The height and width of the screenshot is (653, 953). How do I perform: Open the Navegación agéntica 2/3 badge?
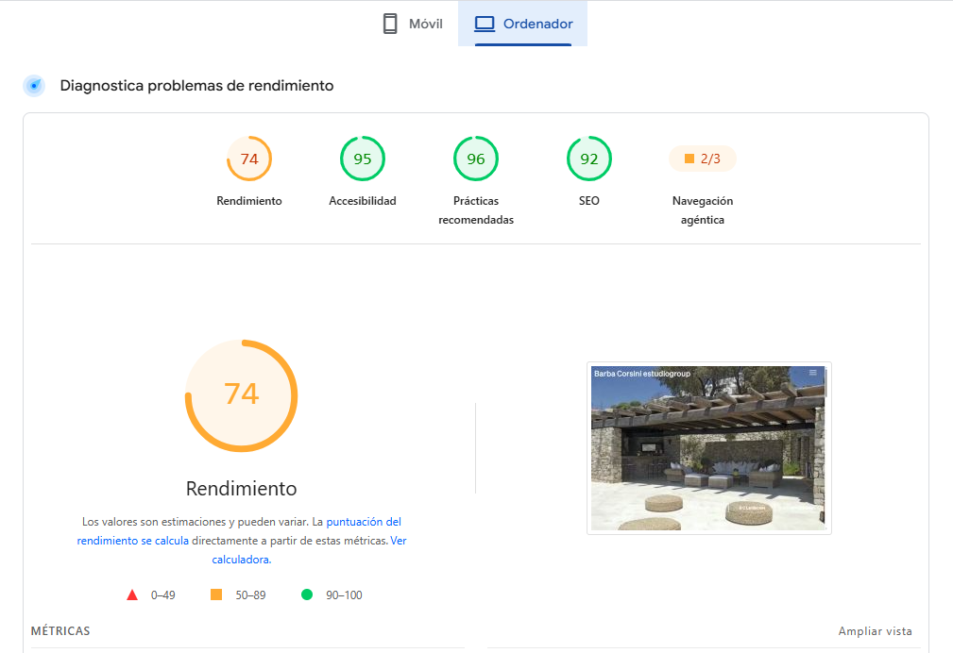(702, 159)
